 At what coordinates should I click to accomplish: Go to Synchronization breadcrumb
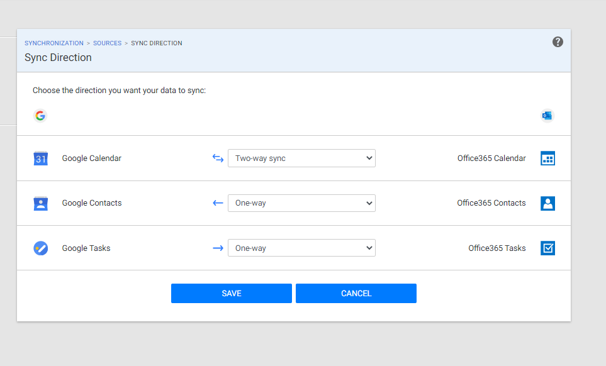(54, 43)
